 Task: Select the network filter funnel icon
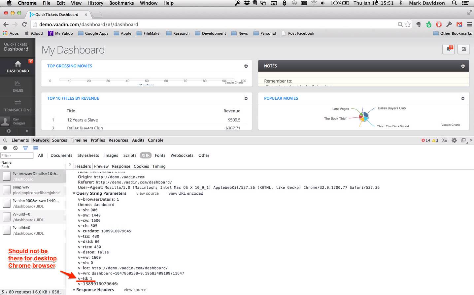[x=25, y=148]
